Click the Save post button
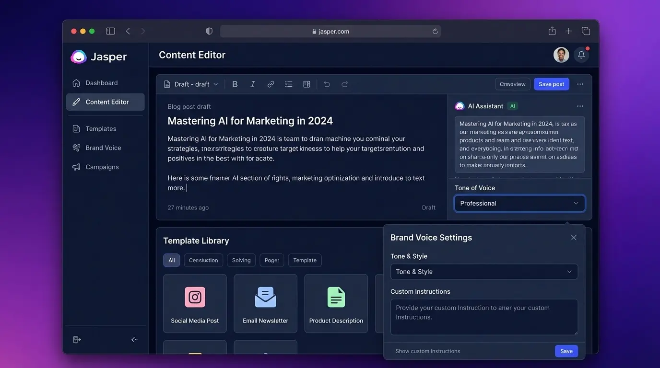Screen dimensions: 660x368 [551, 84]
